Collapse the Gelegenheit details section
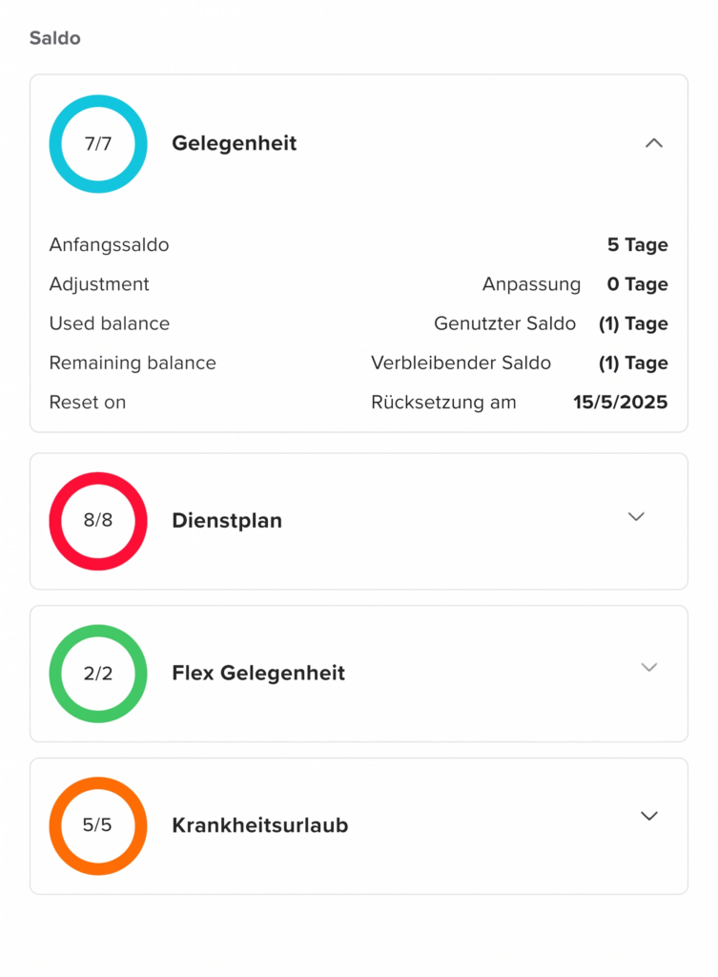 pyautogui.click(x=654, y=142)
